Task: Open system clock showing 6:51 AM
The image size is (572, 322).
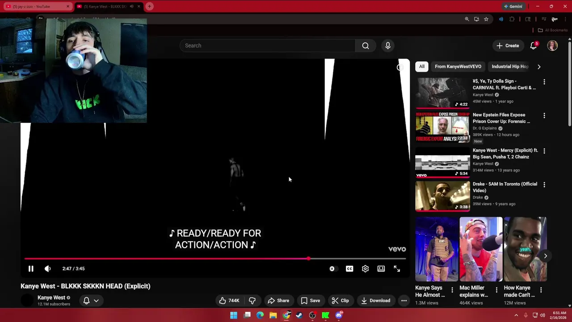Action: [x=559, y=315]
